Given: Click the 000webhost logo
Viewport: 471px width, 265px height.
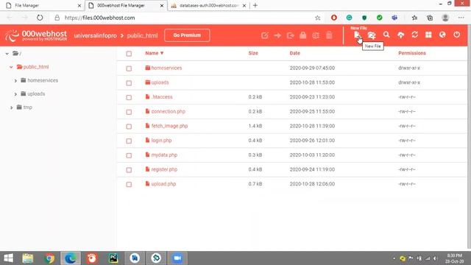Looking at the screenshot, I should point(36,35).
